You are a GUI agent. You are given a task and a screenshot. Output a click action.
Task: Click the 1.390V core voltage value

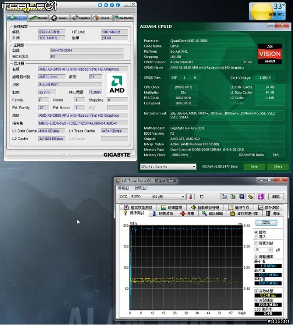click(x=96, y=92)
